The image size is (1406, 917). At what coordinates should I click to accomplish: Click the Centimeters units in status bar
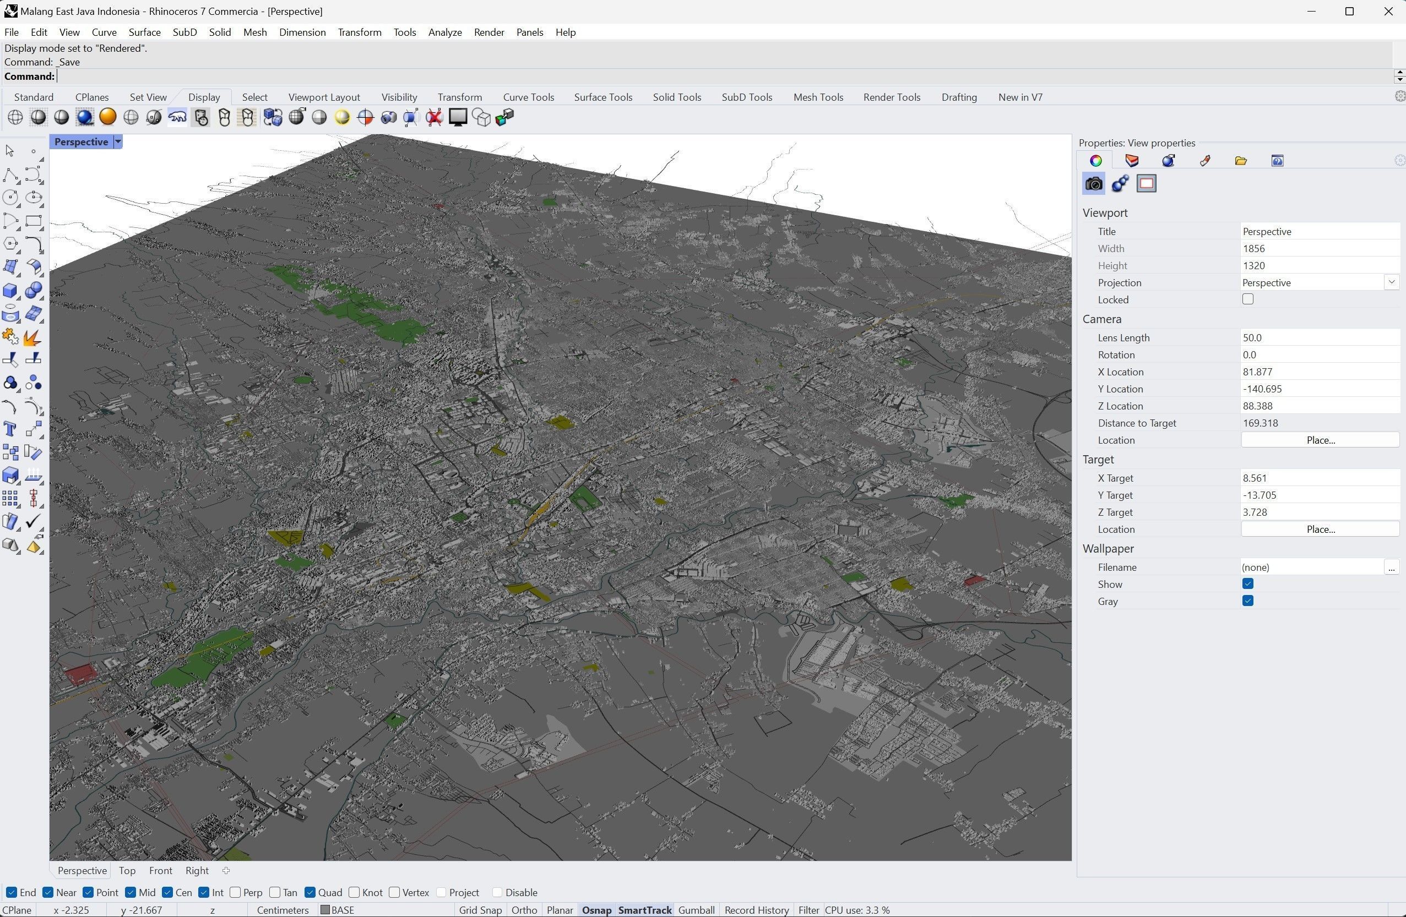283,910
